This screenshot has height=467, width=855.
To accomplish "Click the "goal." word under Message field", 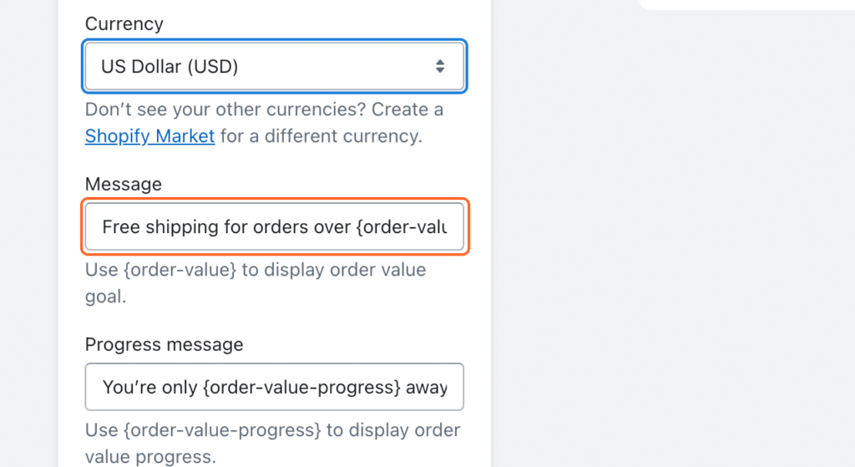I will pyautogui.click(x=105, y=296).
